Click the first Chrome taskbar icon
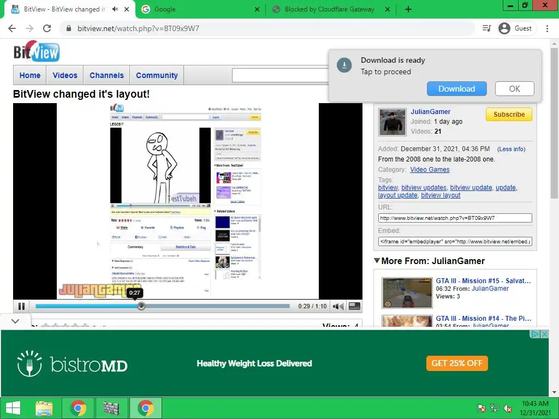This screenshot has width=559, height=419. 78,408
